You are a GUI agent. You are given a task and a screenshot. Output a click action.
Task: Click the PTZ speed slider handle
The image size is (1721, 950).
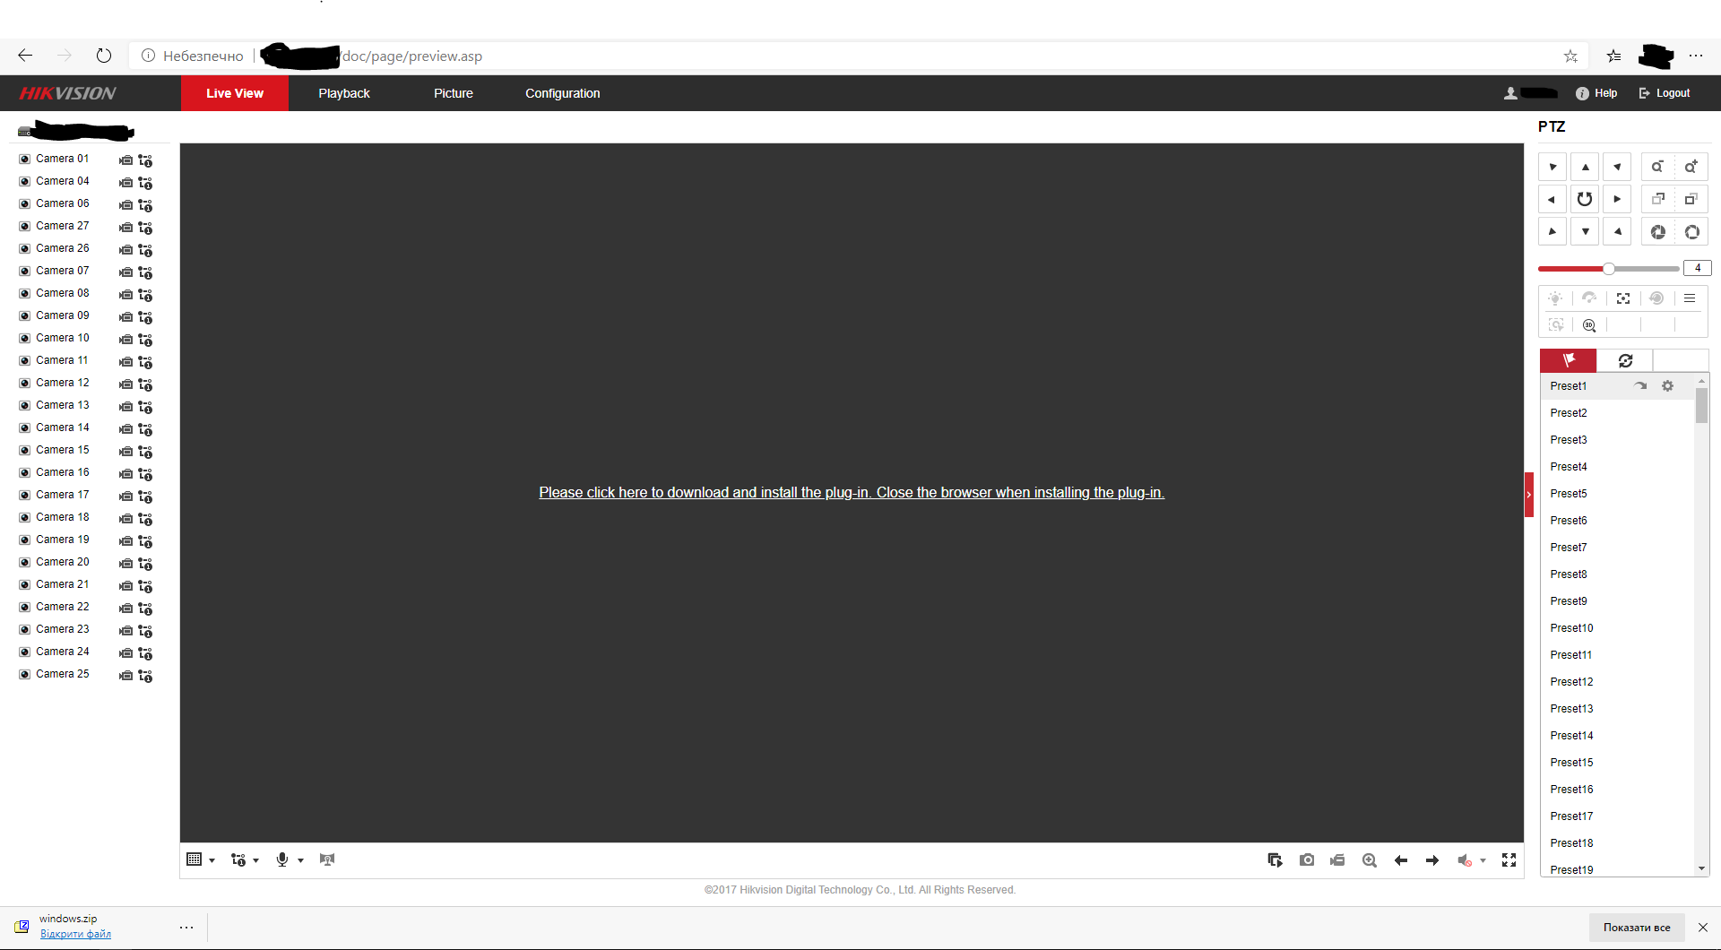pyautogui.click(x=1609, y=269)
